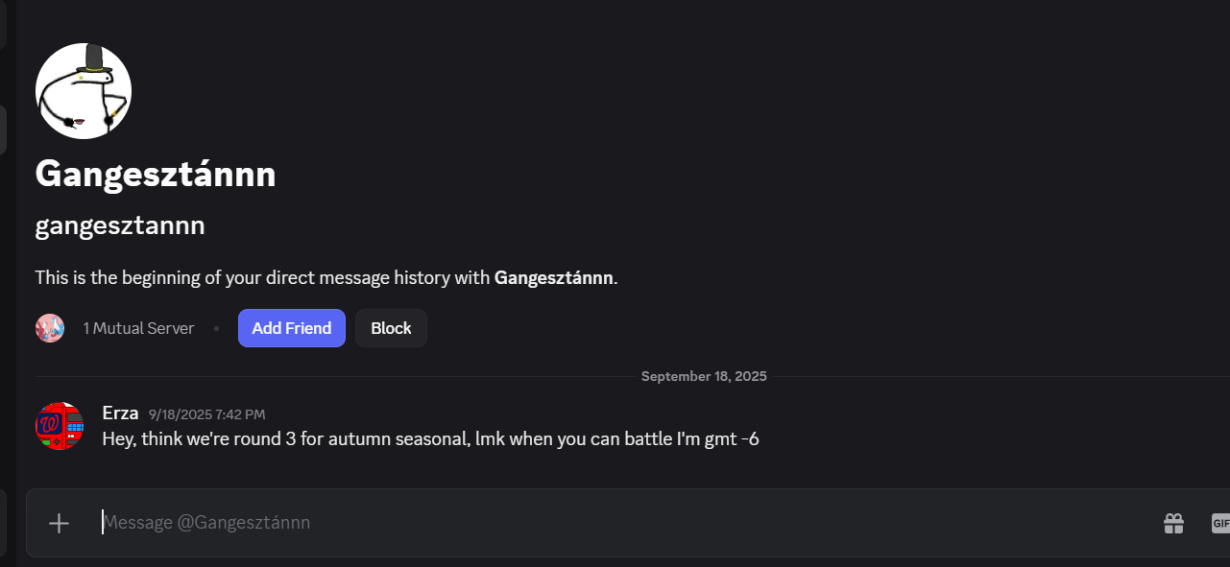Click the September 18, 2025 date divider

(704, 376)
